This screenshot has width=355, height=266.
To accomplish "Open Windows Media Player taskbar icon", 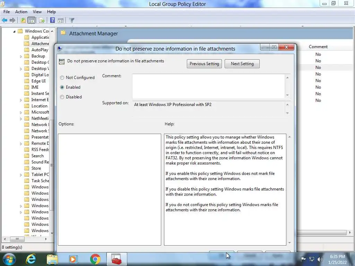I will click(73, 259).
